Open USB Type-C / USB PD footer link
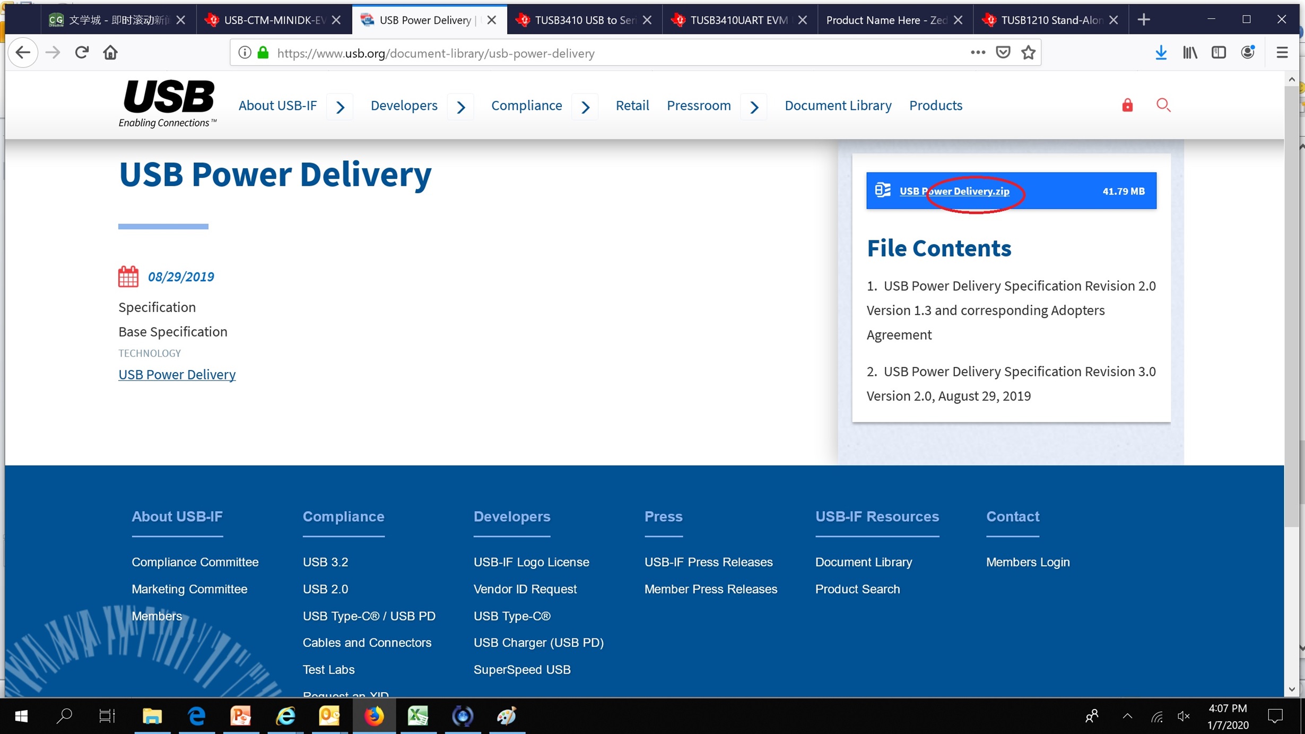1305x734 pixels. click(369, 616)
